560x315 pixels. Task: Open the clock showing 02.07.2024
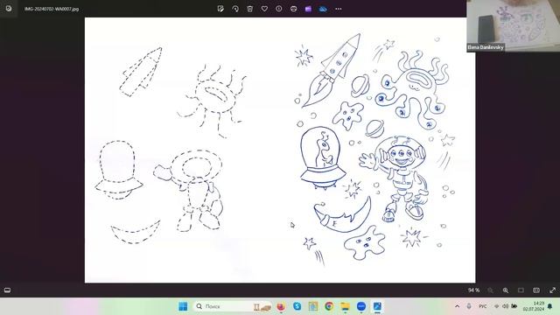coord(534,306)
